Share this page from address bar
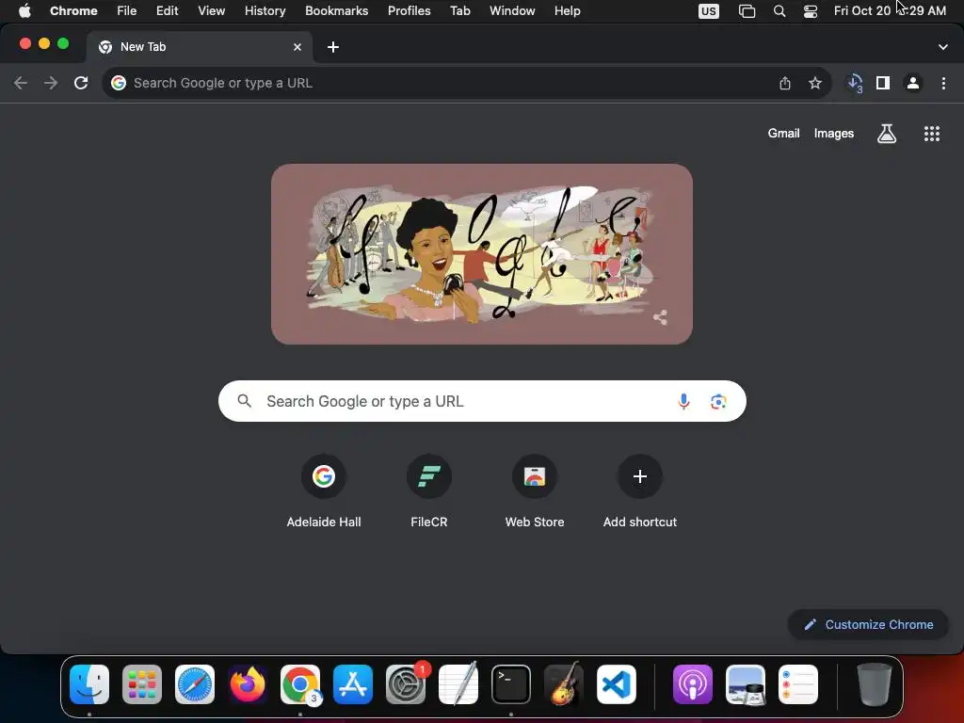Viewport: 964px width, 723px height. coord(785,83)
